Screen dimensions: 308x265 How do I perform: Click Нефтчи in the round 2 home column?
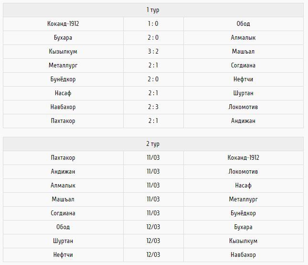pyautogui.click(x=63, y=255)
